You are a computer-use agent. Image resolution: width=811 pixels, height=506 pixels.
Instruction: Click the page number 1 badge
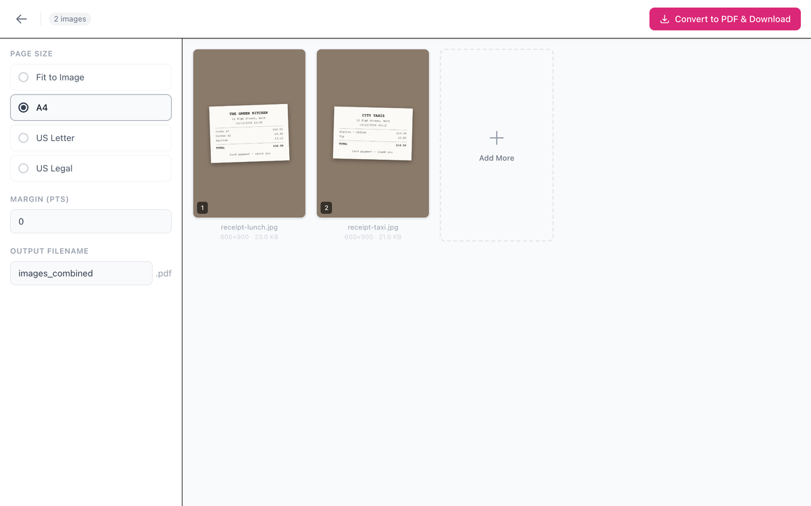[202, 208]
